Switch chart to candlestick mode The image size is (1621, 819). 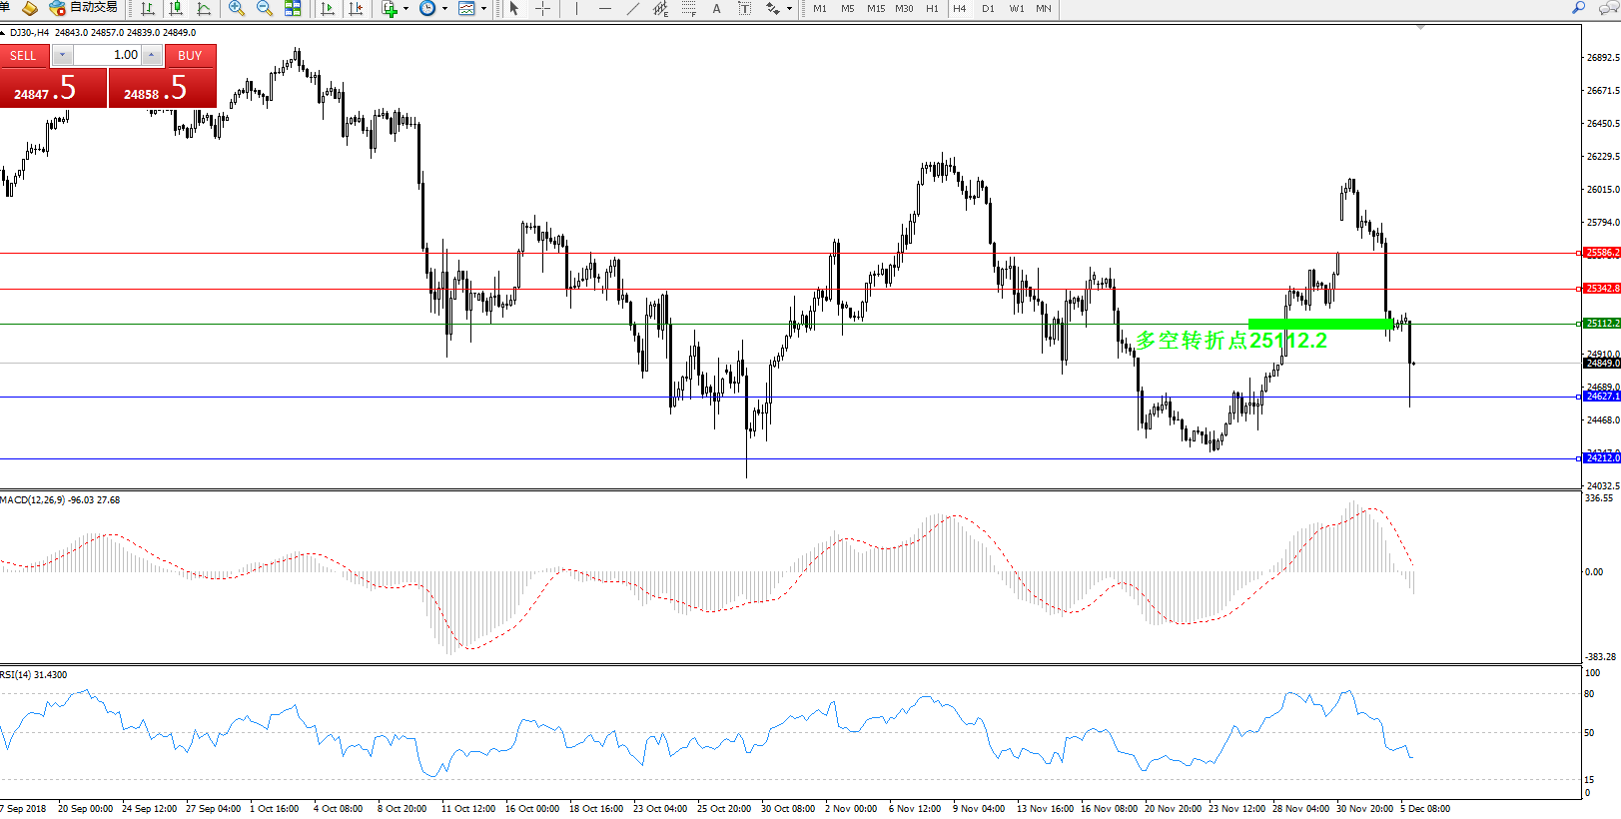[x=176, y=8]
